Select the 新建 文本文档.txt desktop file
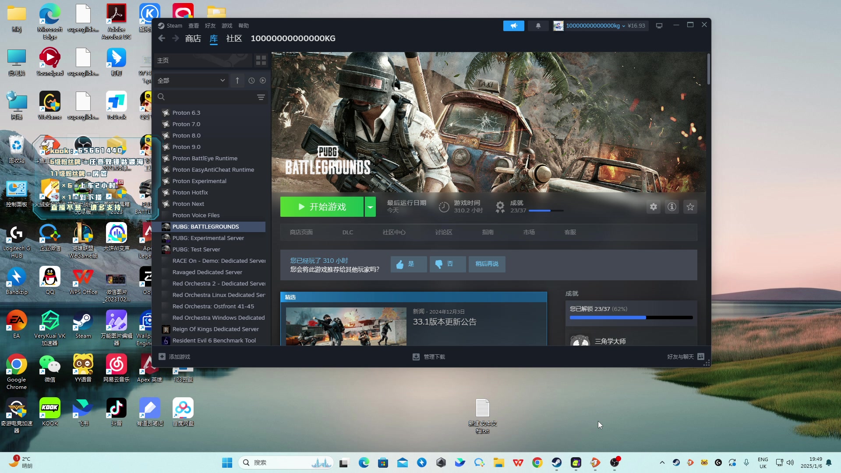The image size is (841, 473). tap(482, 416)
